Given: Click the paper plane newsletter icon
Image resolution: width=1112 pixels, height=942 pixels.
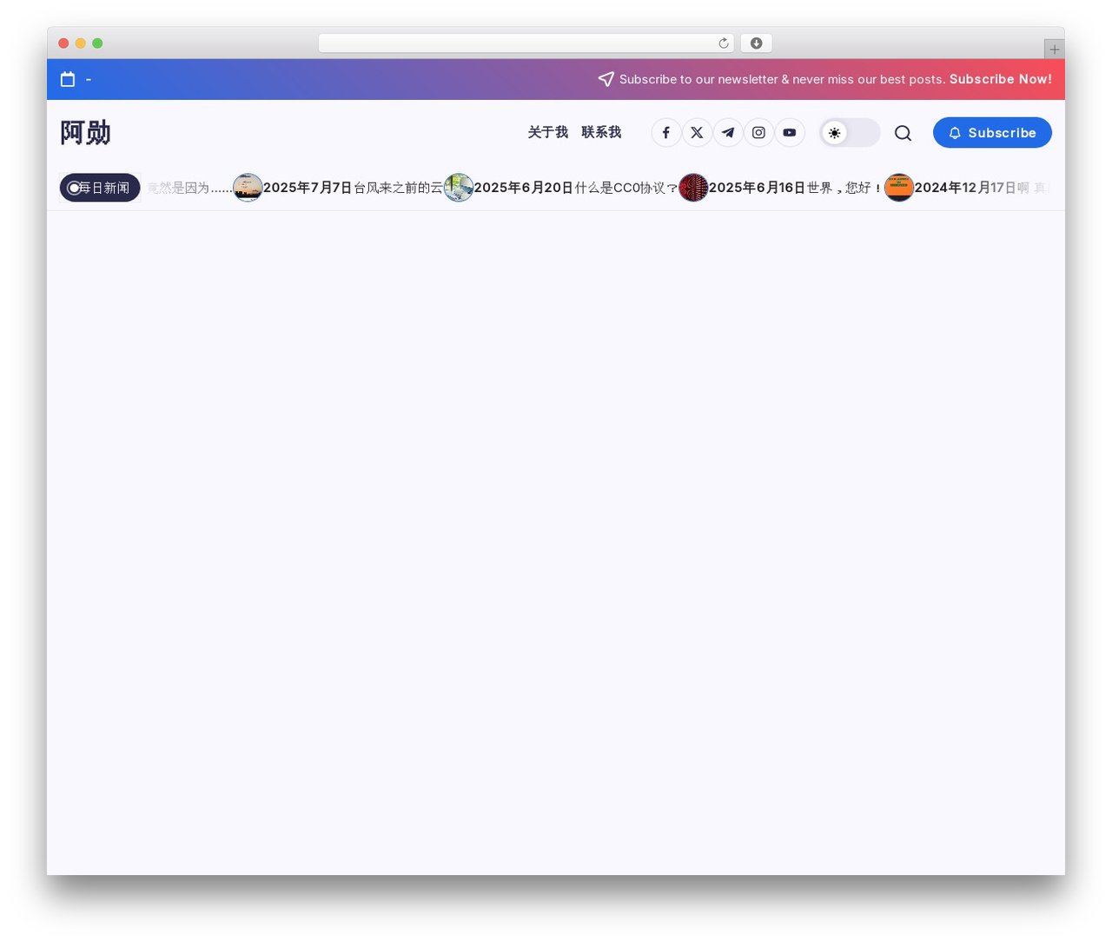Looking at the screenshot, I should [606, 79].
